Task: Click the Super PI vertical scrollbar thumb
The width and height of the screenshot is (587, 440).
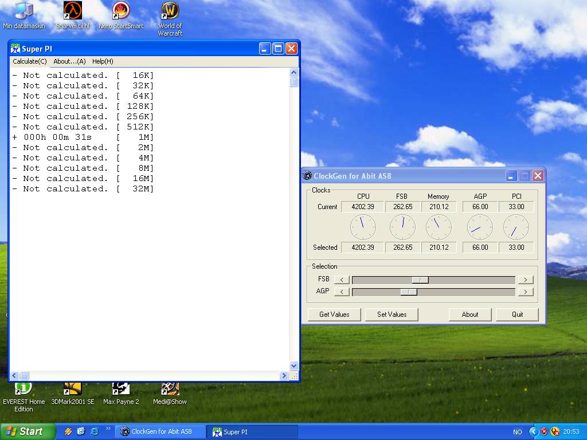Action: [294, 82]
